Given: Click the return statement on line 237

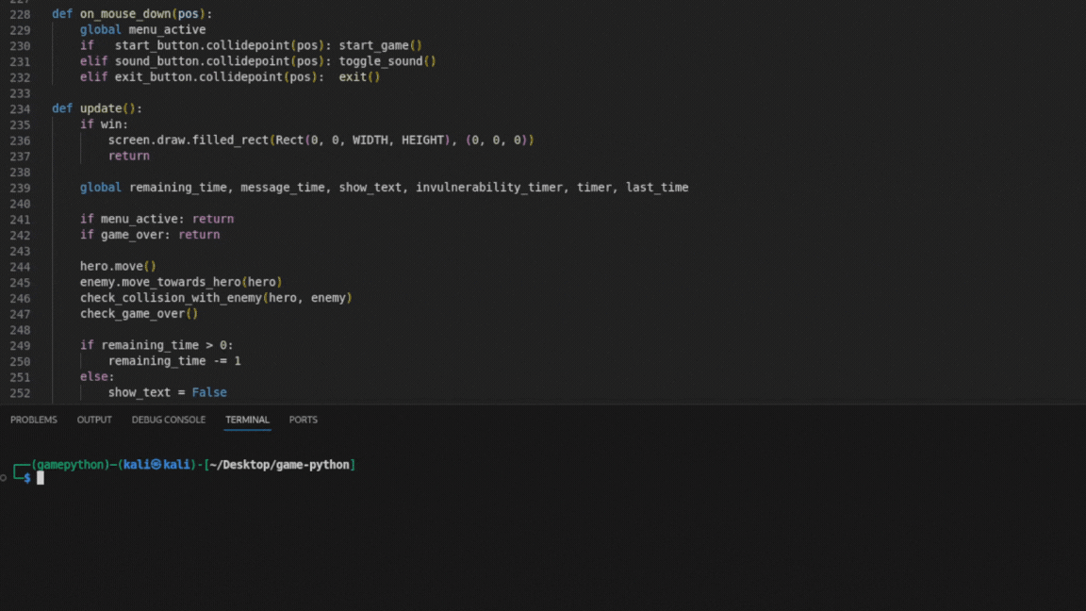Looking at the screenshot, I should (129, 156).
